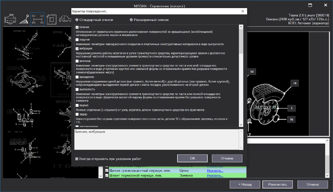Select part callout number 10
The height and width of the screenshot is (192, 333).
[x=252, y=72]
